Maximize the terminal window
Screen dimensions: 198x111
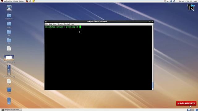[150, 22]
